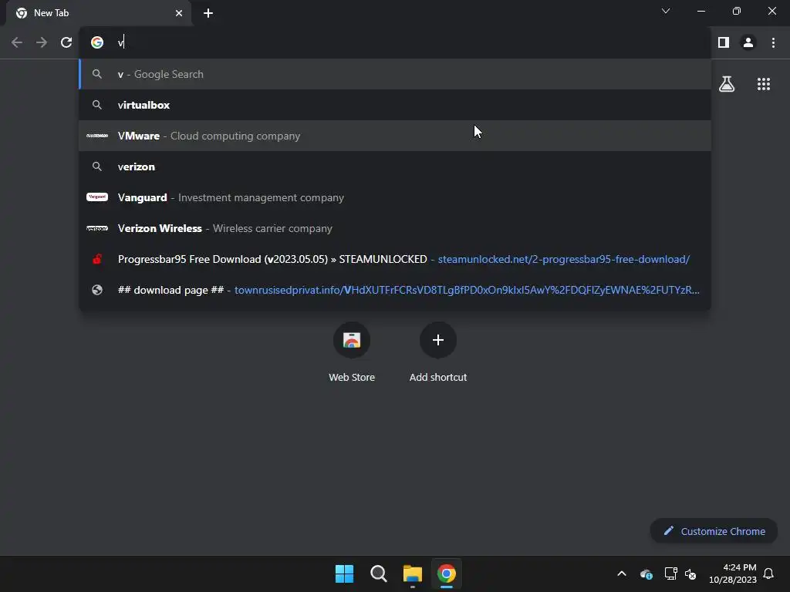790x592 pixels.
Task: Open File Explorer from the taskbar
Action: click(x=413, y=573)
